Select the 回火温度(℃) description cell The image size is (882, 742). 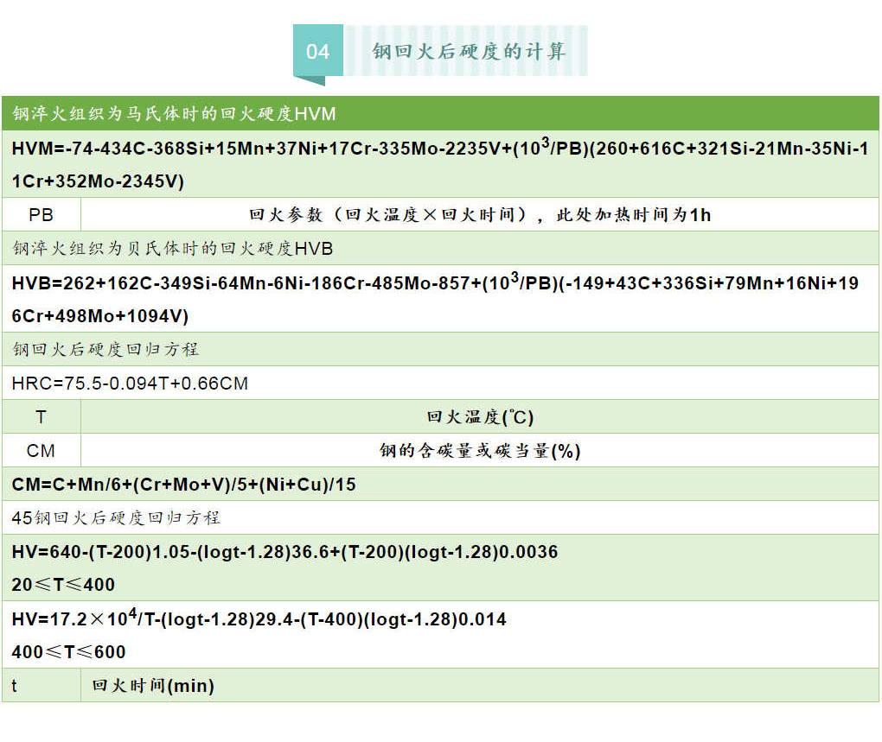[x=478, y=417]
